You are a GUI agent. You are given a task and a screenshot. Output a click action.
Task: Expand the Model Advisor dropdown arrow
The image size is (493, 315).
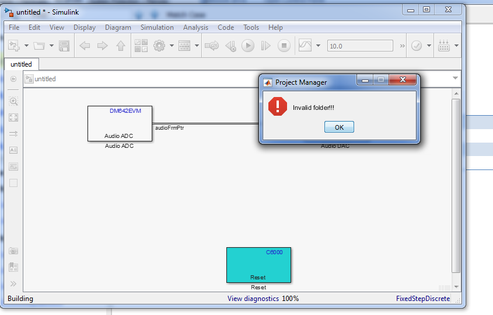[429, 46]
